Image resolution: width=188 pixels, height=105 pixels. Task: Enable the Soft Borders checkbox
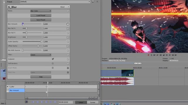[53, 64]
